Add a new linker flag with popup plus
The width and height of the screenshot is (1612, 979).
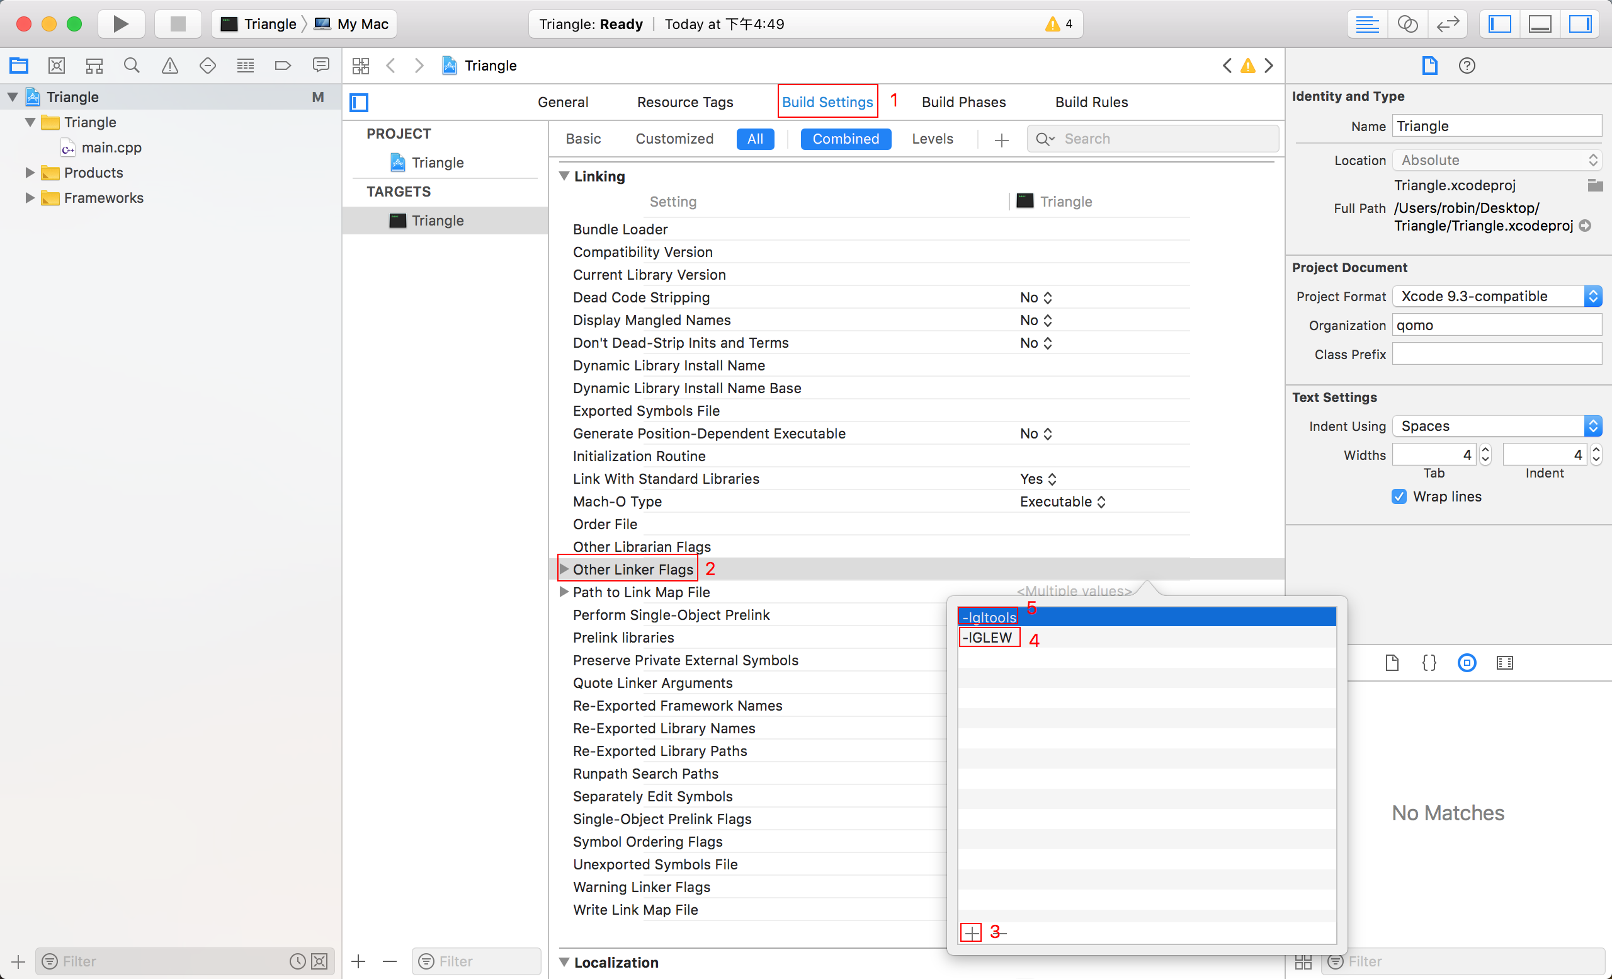tap(971, 932)
